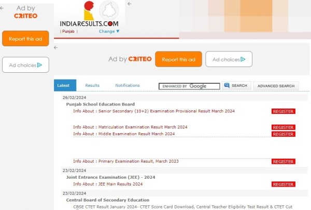Viewport: 311px width, 210px height.
Task: Open Advanced Search
Action: [x=276, y=86]
